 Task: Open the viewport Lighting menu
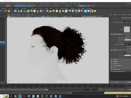pyautogui.click(x=19, y=15)
